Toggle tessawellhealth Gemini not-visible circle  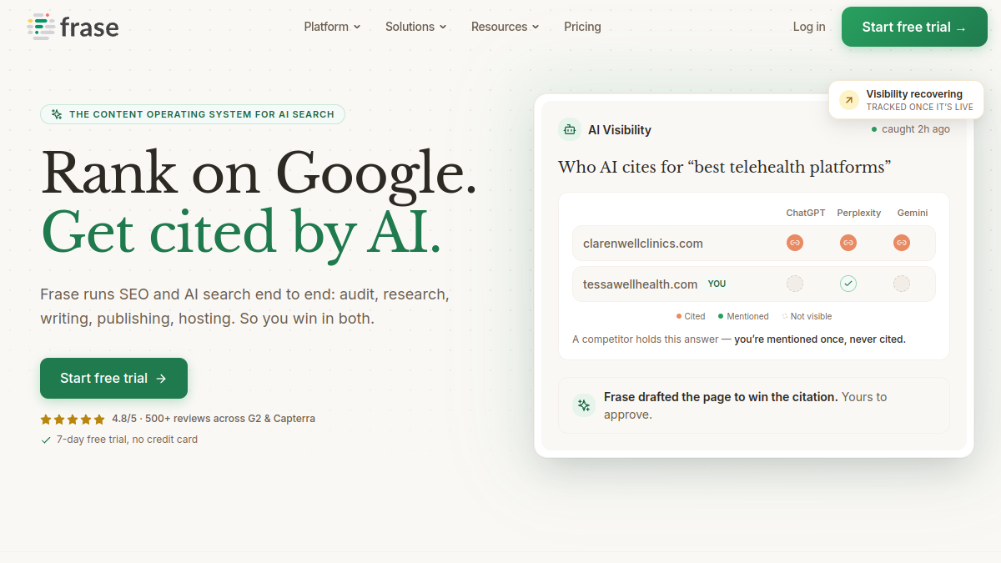click(x=902, y=284)
